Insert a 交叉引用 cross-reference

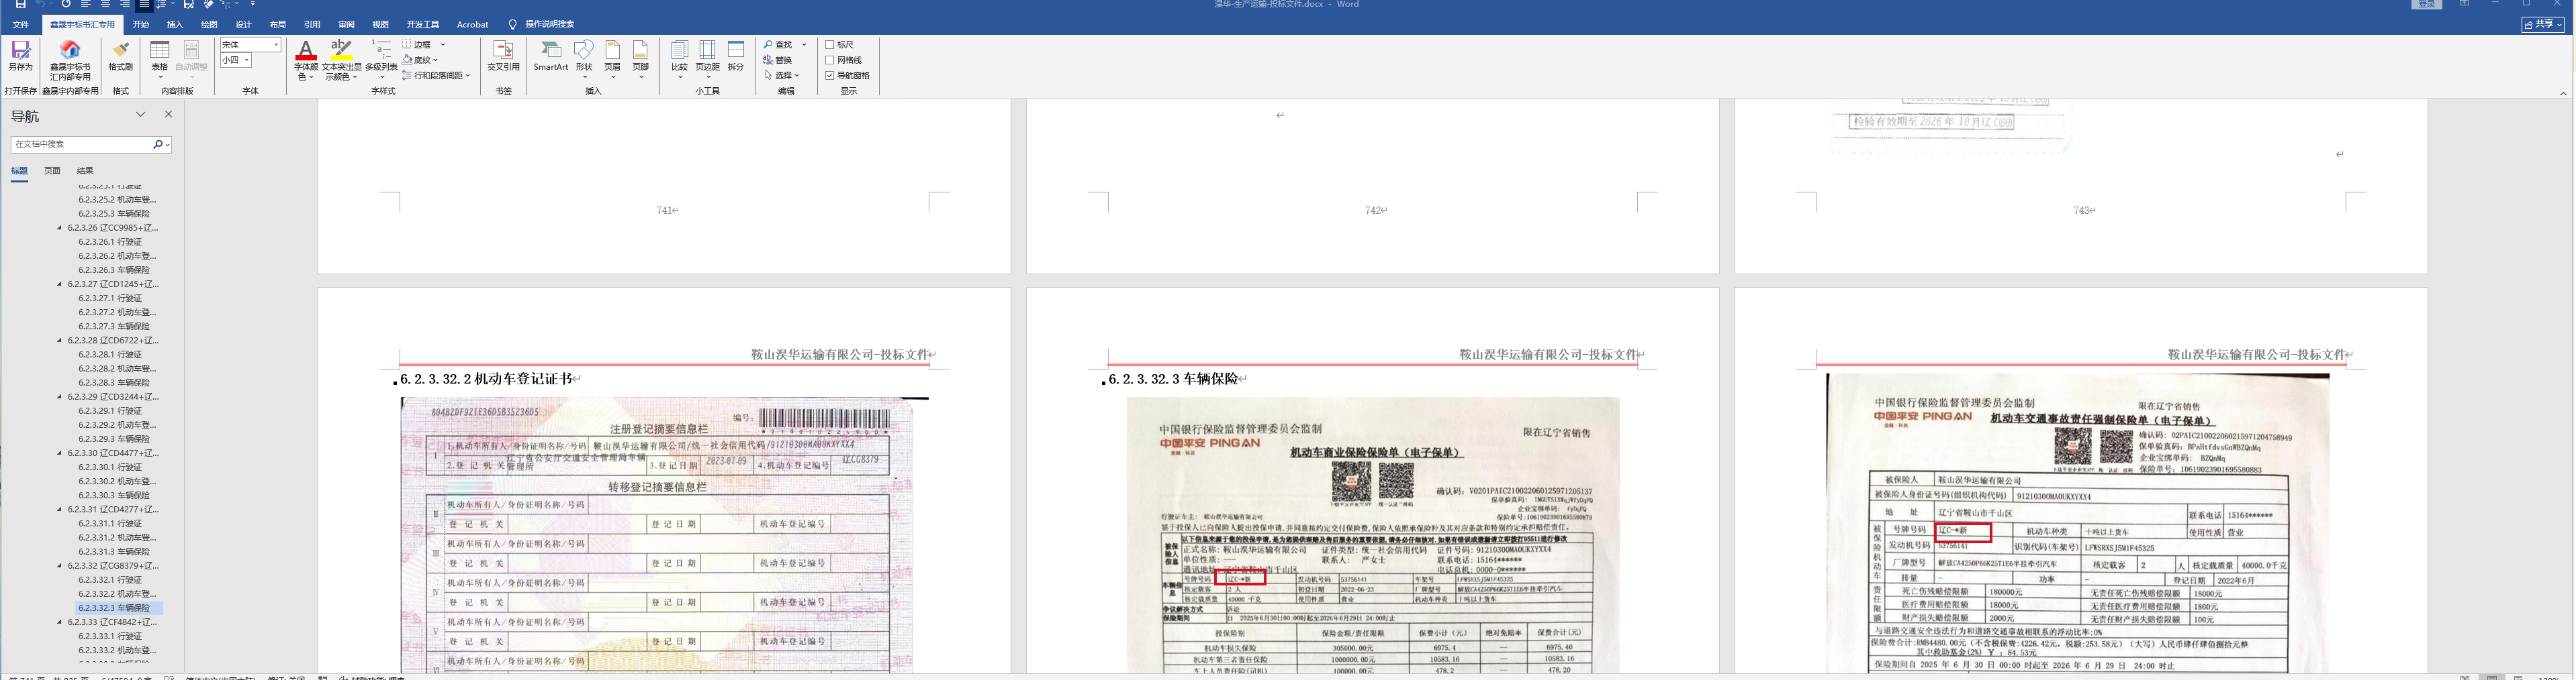click(503, 56)
